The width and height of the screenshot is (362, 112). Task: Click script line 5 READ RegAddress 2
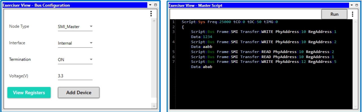(262, 52)
